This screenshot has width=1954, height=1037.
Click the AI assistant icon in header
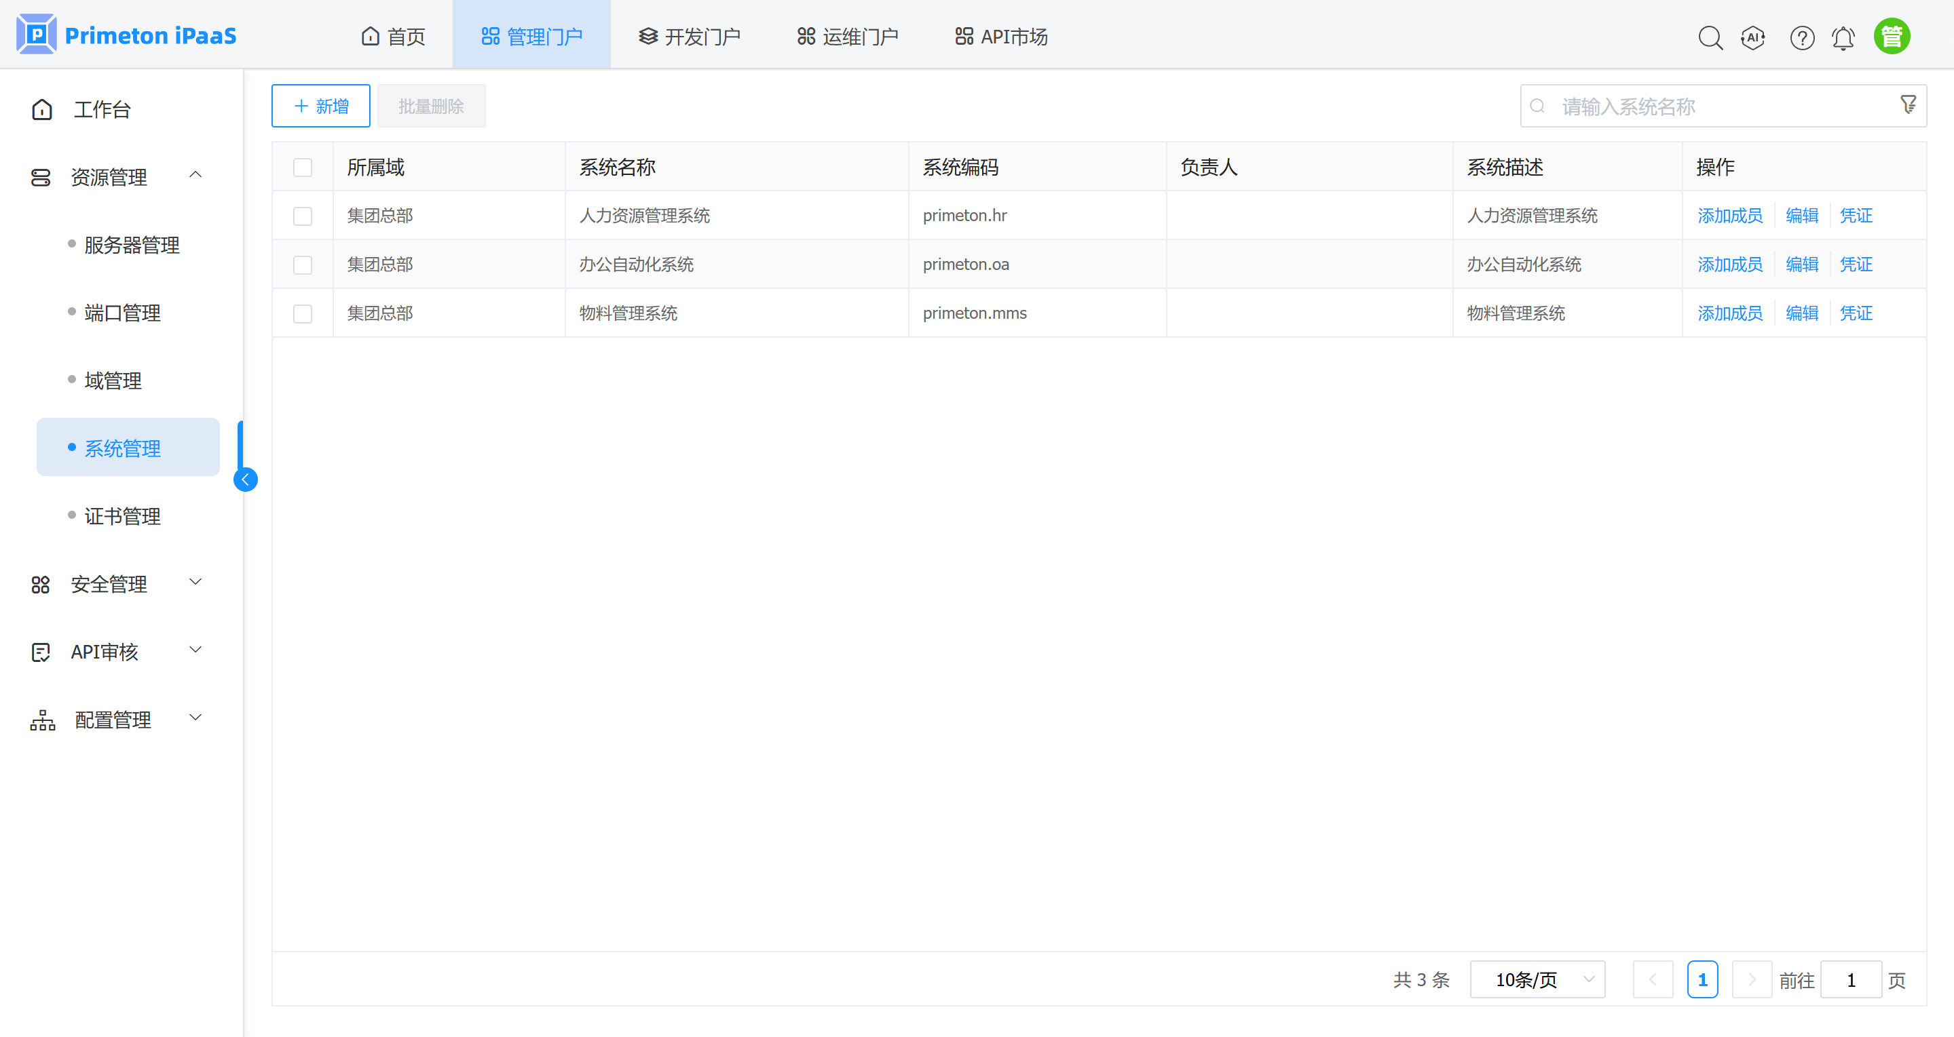(1753, 37)
